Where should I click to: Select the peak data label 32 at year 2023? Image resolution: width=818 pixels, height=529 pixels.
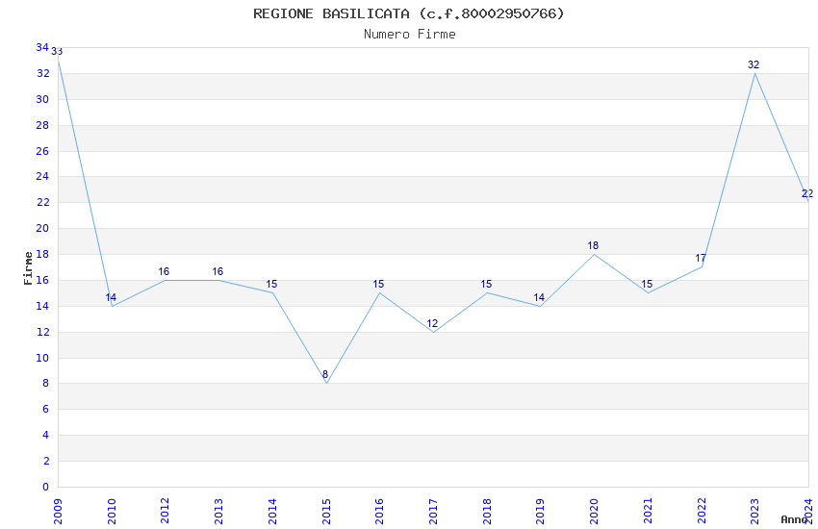coord(754,64)
